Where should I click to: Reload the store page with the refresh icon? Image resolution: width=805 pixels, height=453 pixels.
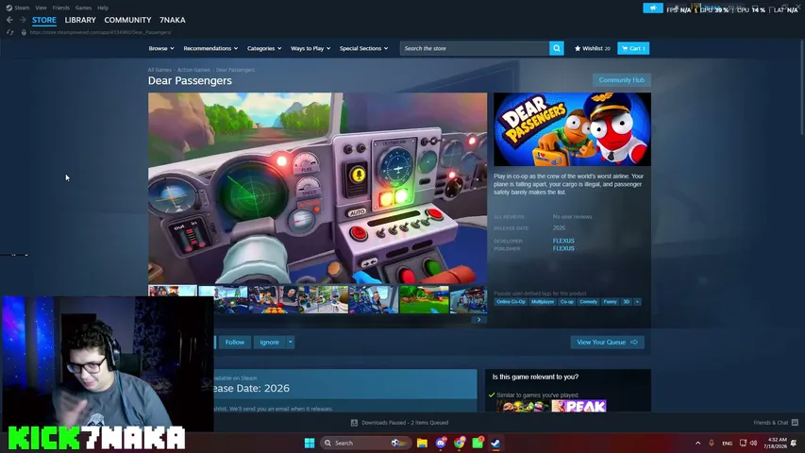[9, 32]
